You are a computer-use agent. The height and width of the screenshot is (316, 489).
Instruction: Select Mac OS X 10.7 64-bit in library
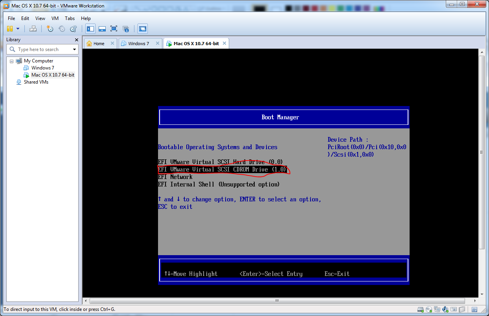(53, 75)
